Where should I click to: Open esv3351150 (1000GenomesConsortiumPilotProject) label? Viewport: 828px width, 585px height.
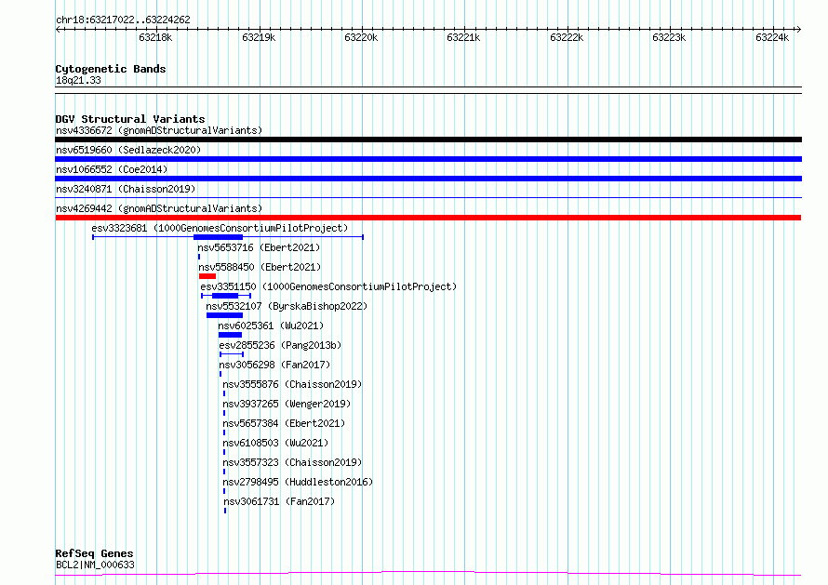pos(328,286)
